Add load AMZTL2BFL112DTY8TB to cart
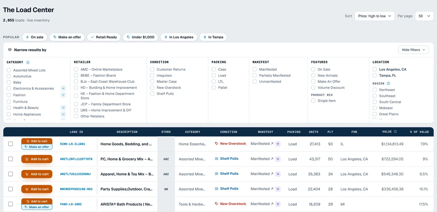 point(37,159)
